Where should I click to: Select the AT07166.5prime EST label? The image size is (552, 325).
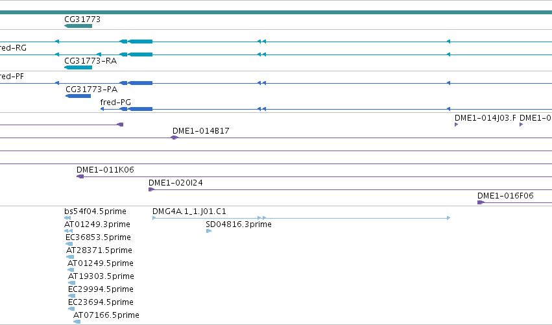point(106,315)
